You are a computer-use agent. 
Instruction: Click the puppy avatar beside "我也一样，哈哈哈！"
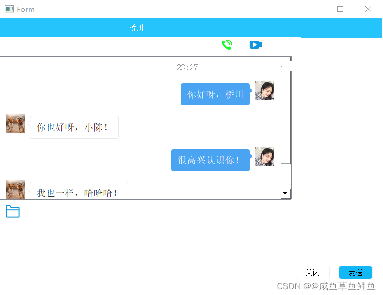[16, 188]
